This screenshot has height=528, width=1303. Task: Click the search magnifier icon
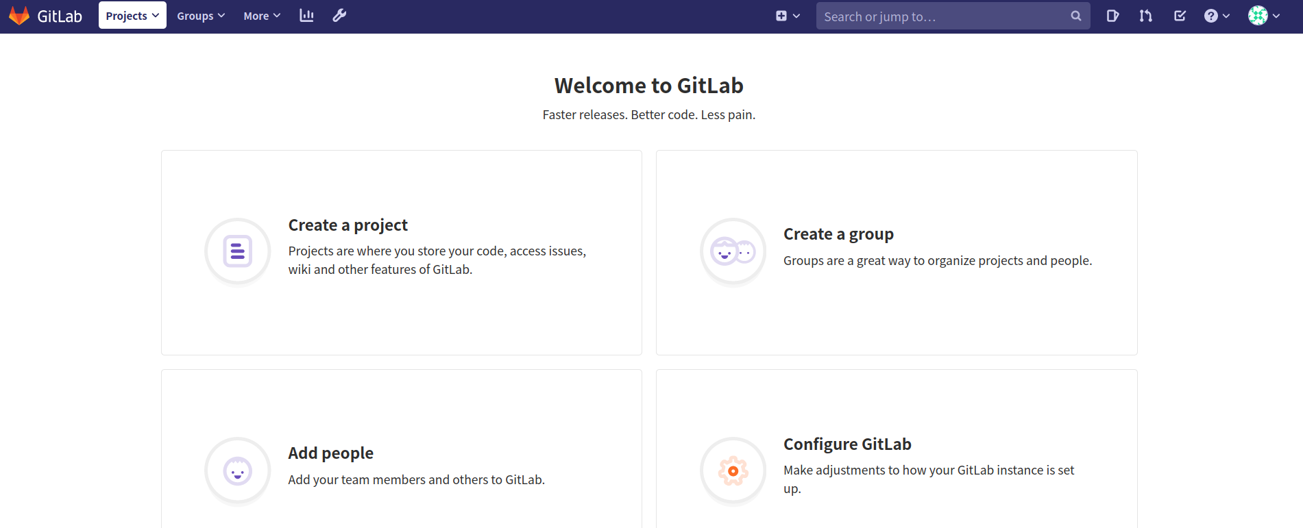click(x=1076, y=16)
